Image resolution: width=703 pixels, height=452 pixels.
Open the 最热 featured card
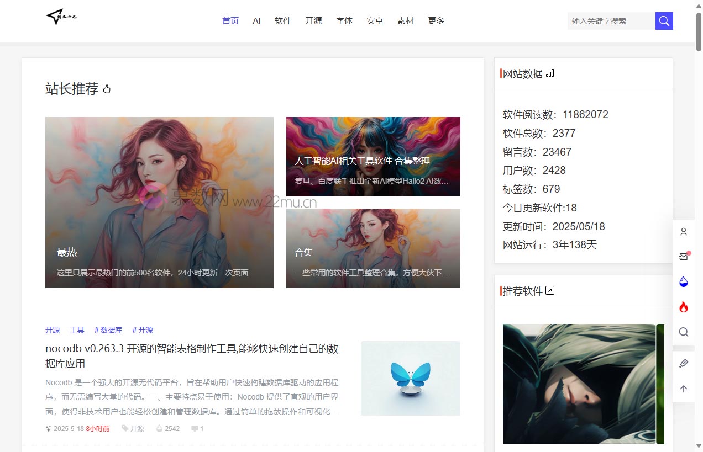point(159,203)
